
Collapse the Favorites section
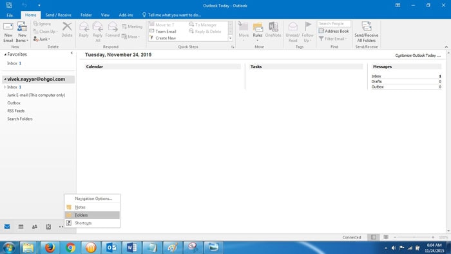[x=5, y=54]
